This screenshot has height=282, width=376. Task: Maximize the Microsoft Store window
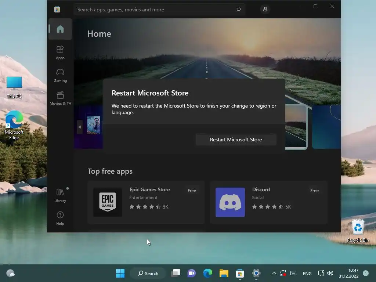[315, 6]
